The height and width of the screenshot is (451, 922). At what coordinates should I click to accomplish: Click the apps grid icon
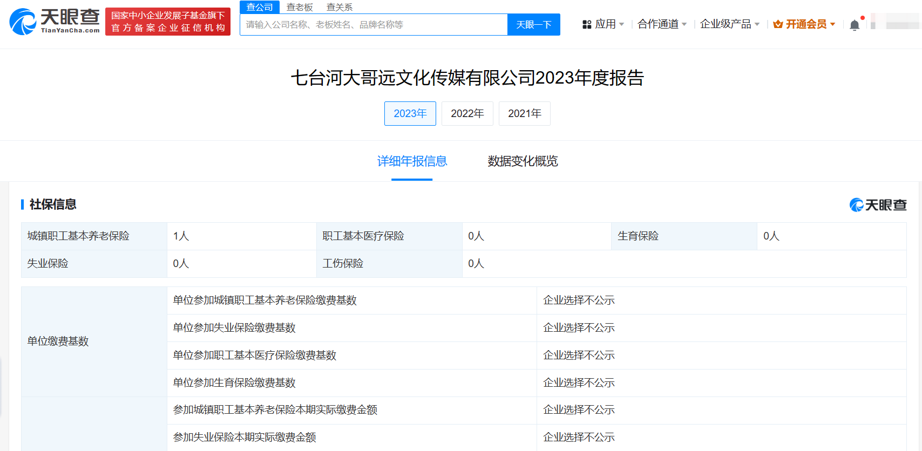tap(587, 24)
